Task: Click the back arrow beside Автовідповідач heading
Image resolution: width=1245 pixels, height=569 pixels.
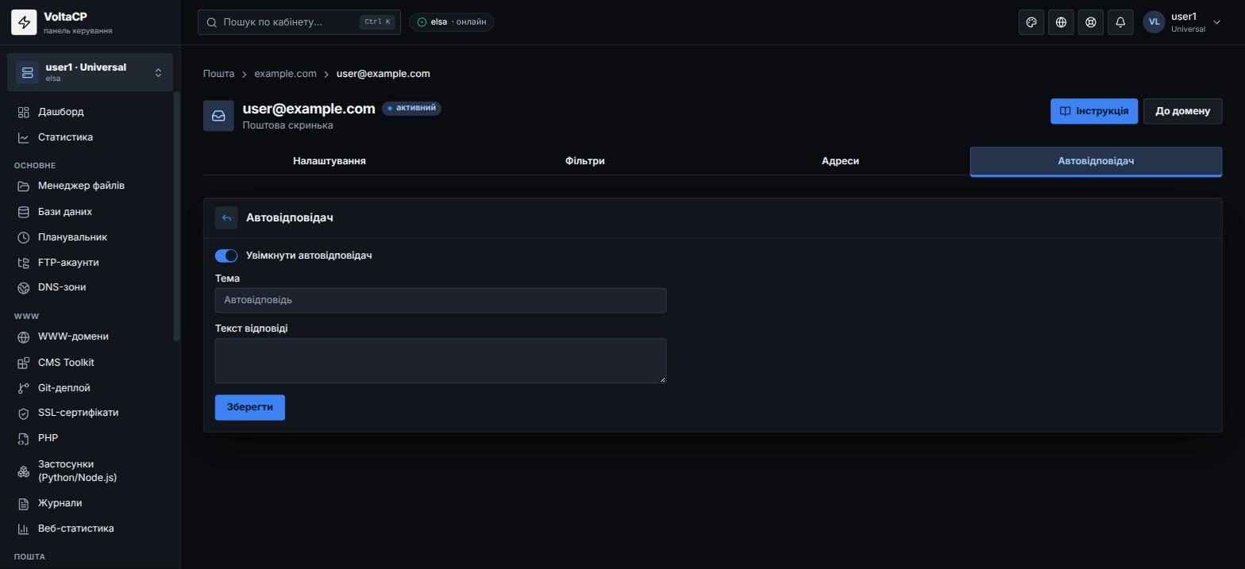Action: (x=226, y=218)
